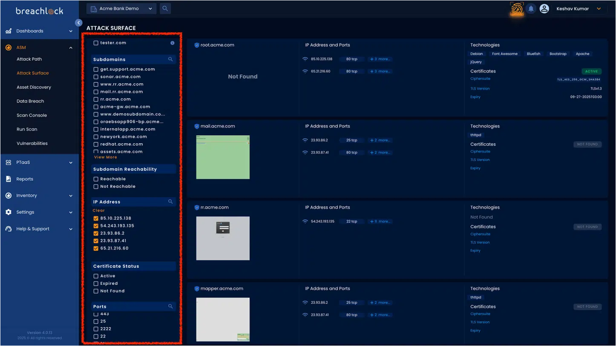This screenshot has height=346, width=616.
Task: Open Vulnerabilities page
Action: click(32, 143)
